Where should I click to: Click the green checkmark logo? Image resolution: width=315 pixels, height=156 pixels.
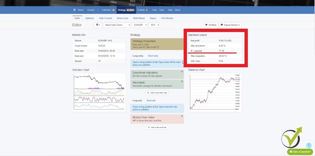(291, 138)
